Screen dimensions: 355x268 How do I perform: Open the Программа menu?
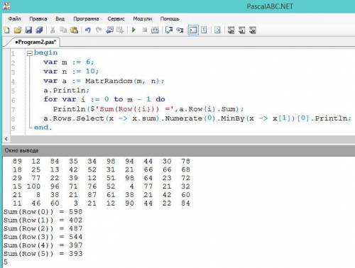[x=86, y=18]
